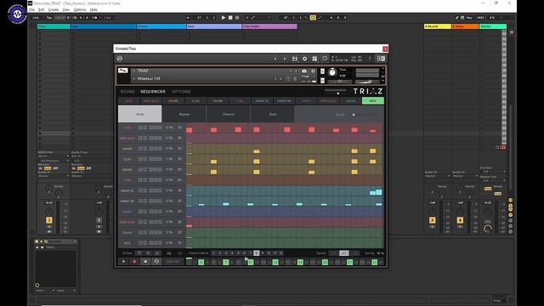Select the Start edit mode button
This screenshot has width=544, height=306.
tap(273, 114)
